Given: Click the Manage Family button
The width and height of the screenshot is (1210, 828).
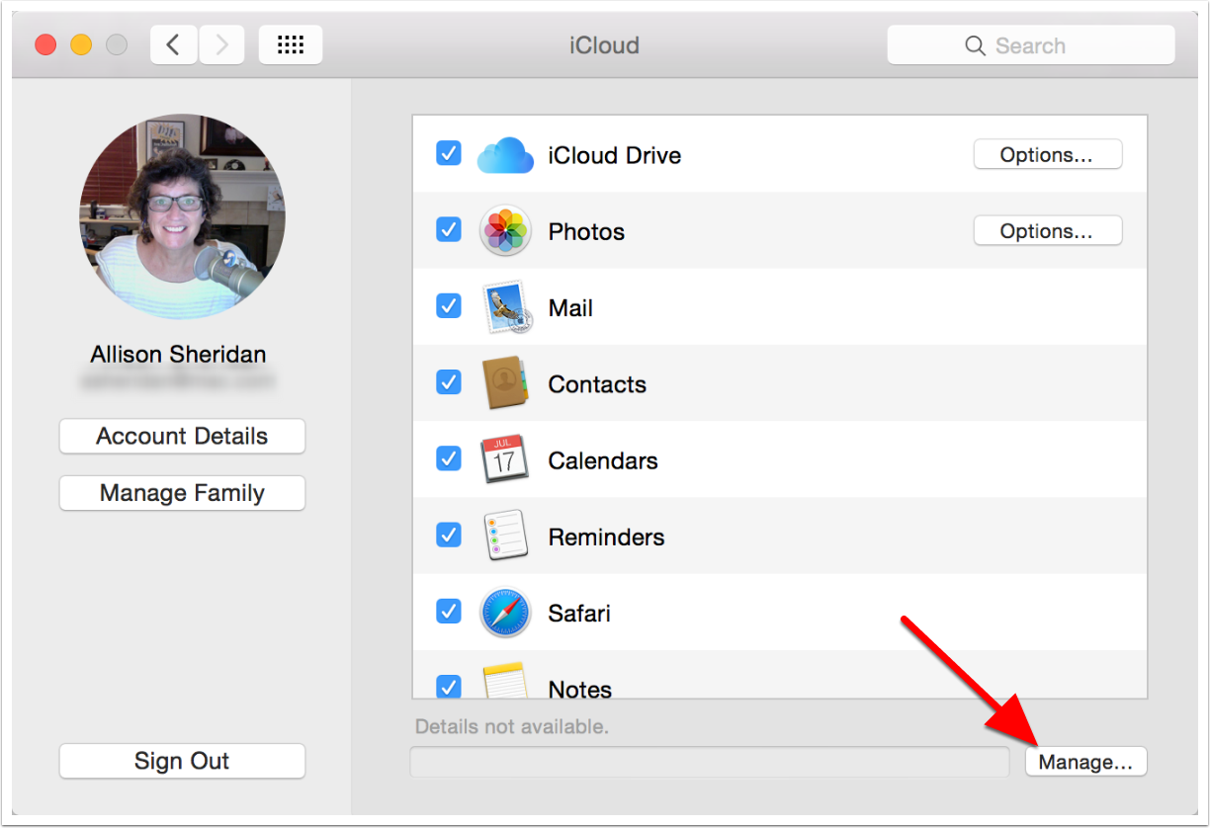Looking at the screenshot, I should point(182,493).
